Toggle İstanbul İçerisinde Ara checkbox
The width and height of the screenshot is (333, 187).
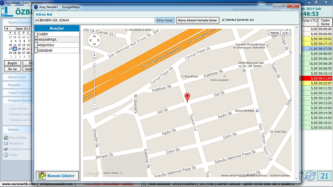click(223, 20)
